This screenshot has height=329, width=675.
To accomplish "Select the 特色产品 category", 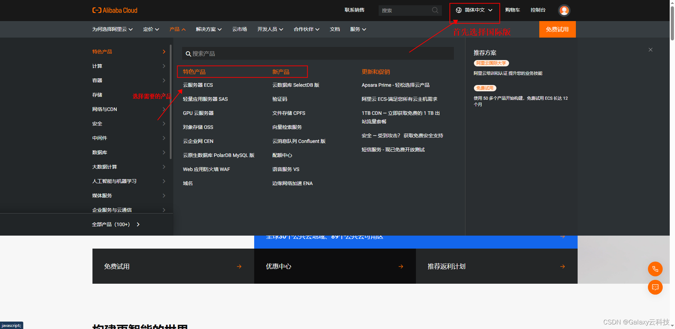I will (129, 52).
